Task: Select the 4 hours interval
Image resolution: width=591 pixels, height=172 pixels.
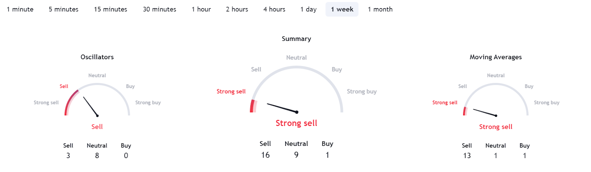Action: point(274,9)
